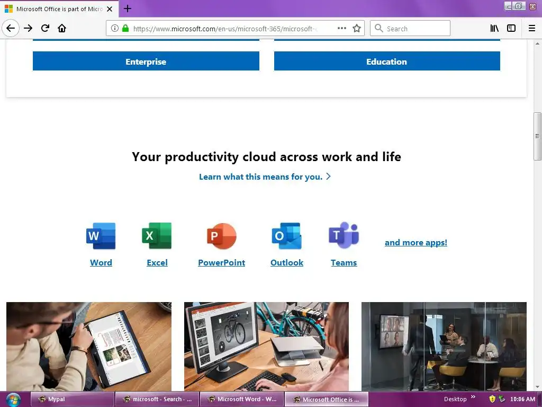Click into the browser Search box

[410, 29]
